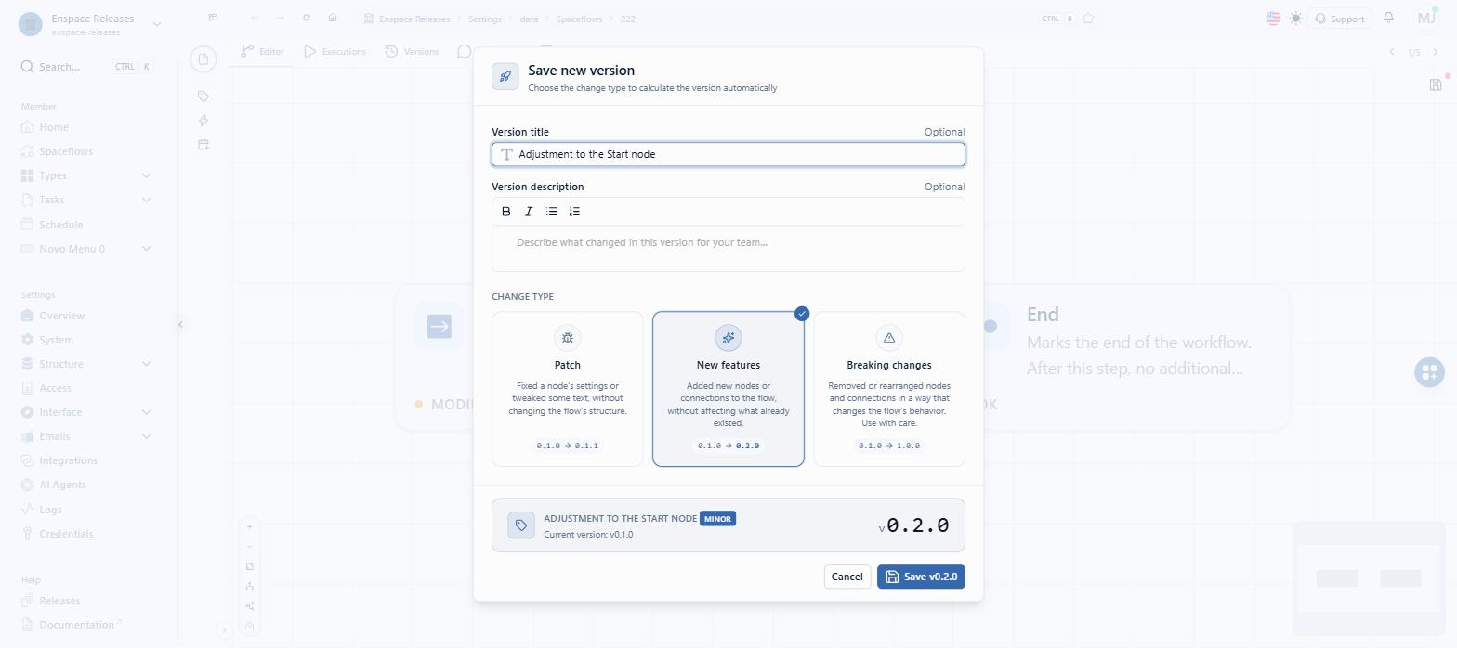The image size is (1457, 648).
Task: Click into the Version title field
Action: click(728, 154)
